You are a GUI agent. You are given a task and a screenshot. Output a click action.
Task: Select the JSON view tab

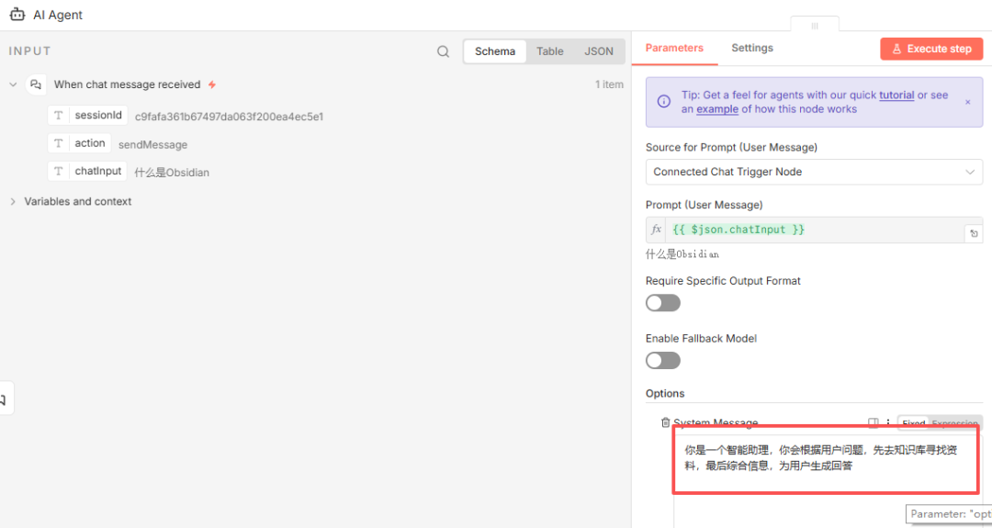(x=599, y=51)
